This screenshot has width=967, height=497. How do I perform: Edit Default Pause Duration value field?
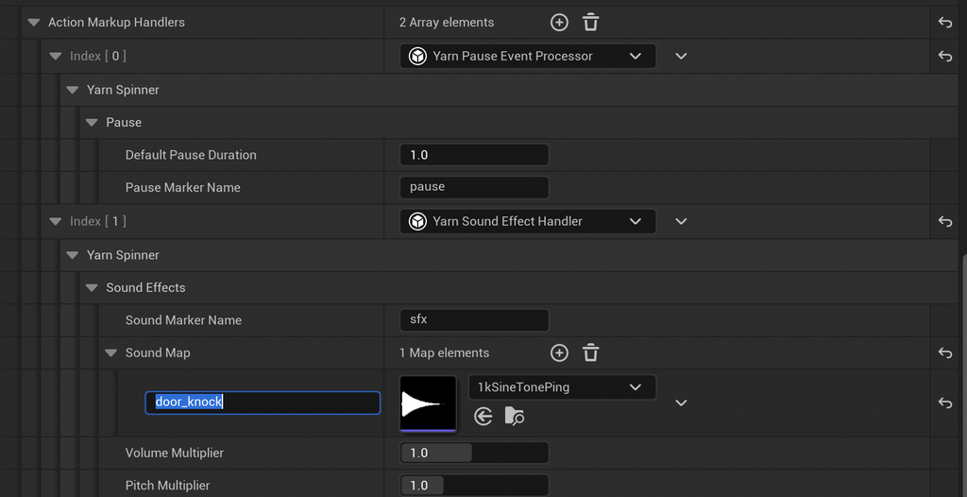coord(474,155)
